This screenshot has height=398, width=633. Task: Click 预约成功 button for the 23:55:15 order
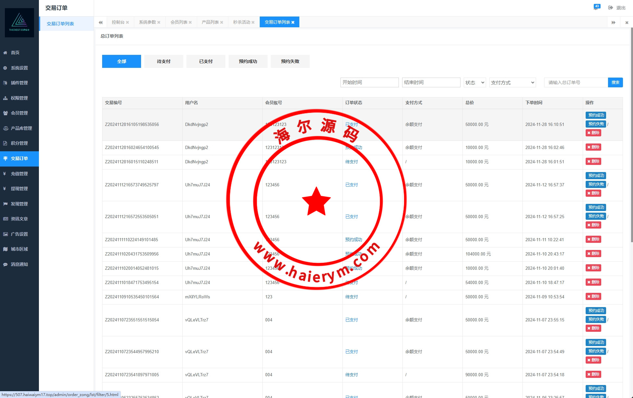(x=596, y=311)
